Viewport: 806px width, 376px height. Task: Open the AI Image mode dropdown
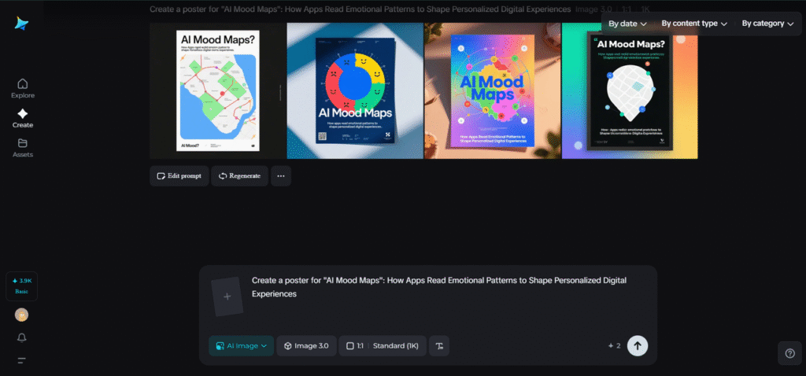tap(241, 345)
